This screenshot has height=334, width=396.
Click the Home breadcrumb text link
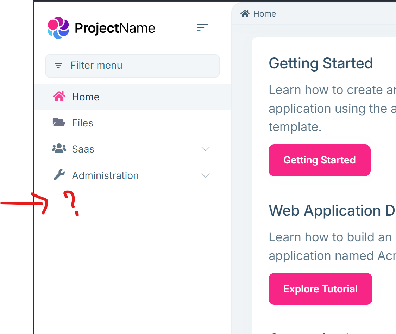click(x=265, y=14)
